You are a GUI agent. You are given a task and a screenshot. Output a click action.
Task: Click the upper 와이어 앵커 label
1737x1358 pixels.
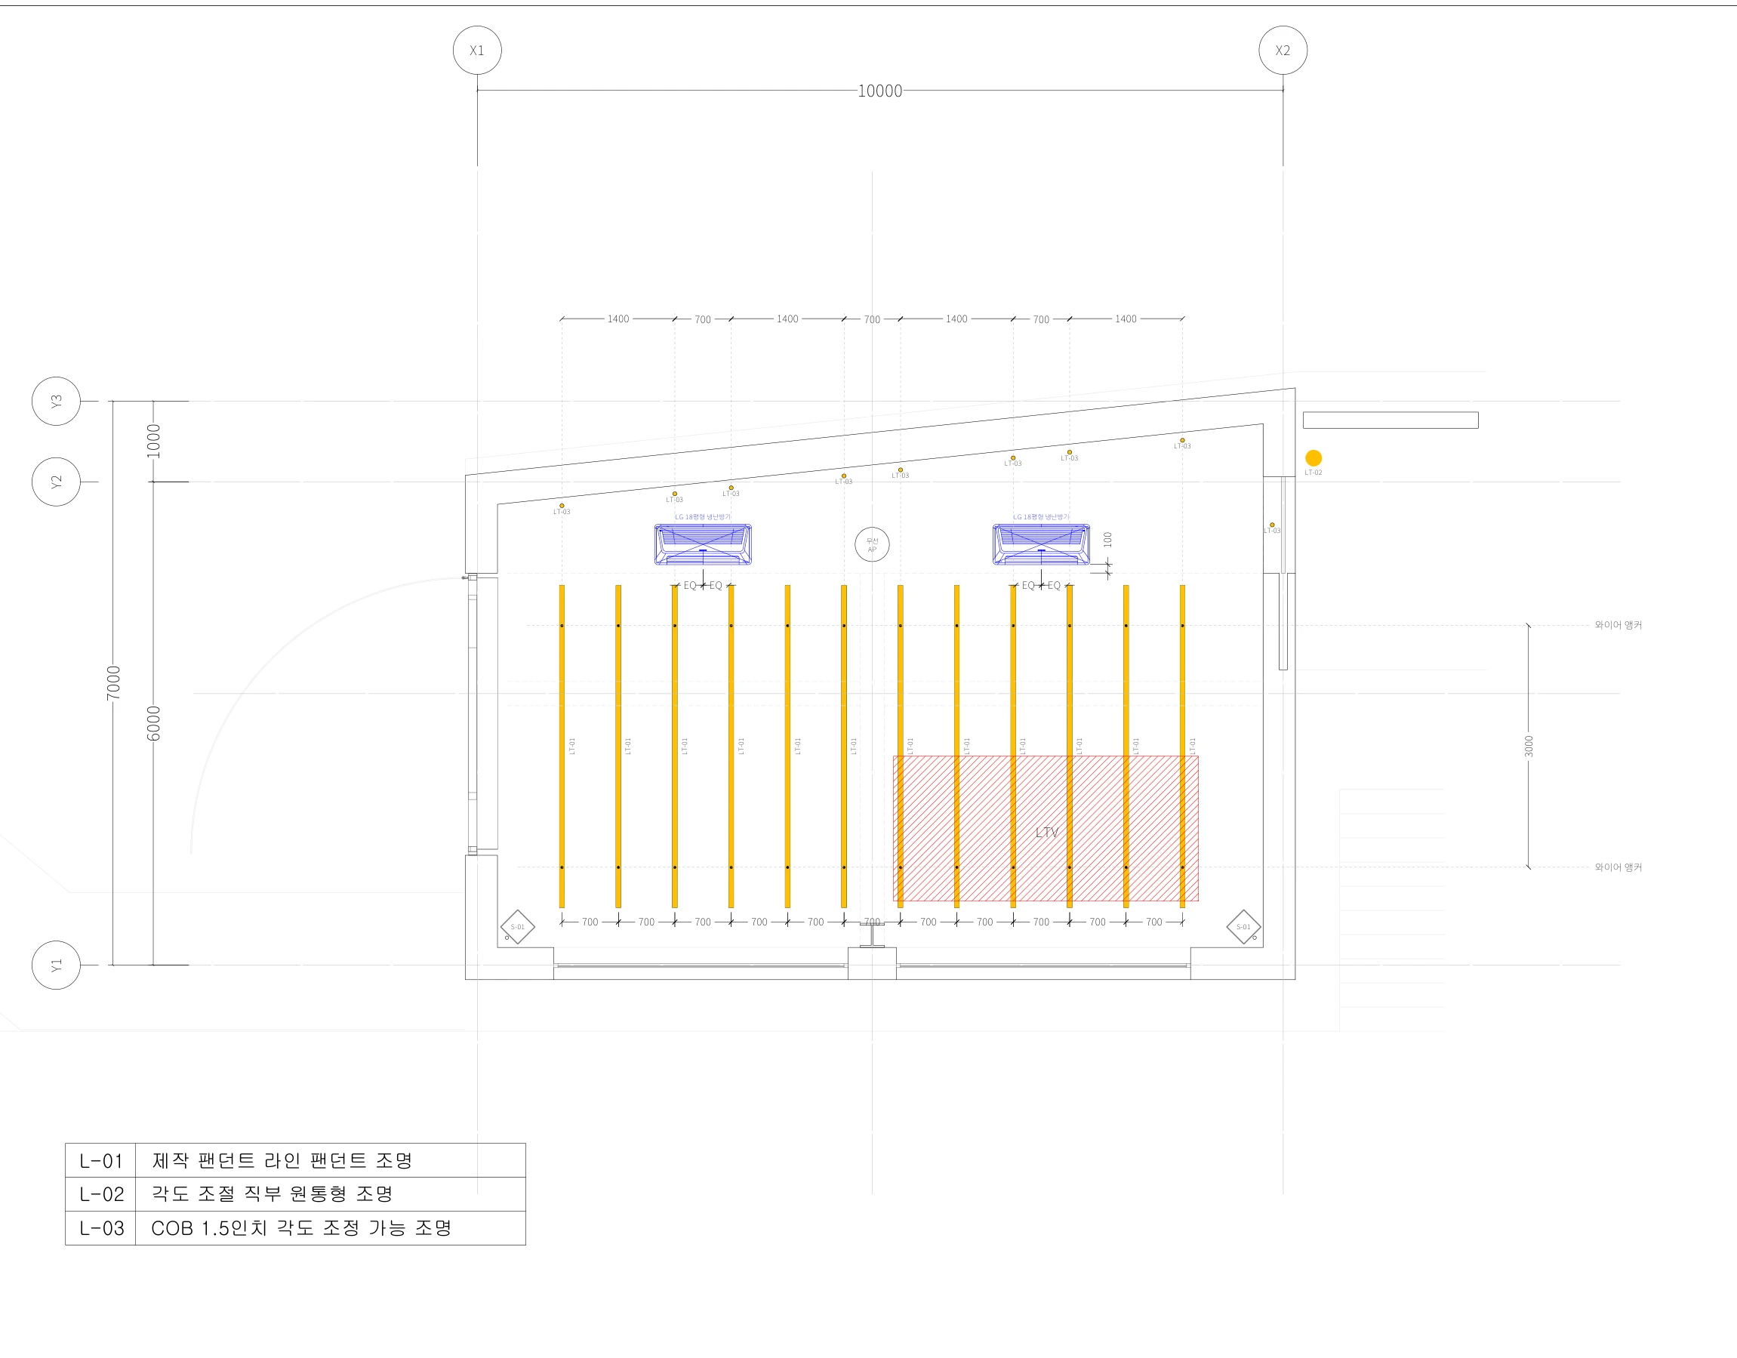[1618, 626]
